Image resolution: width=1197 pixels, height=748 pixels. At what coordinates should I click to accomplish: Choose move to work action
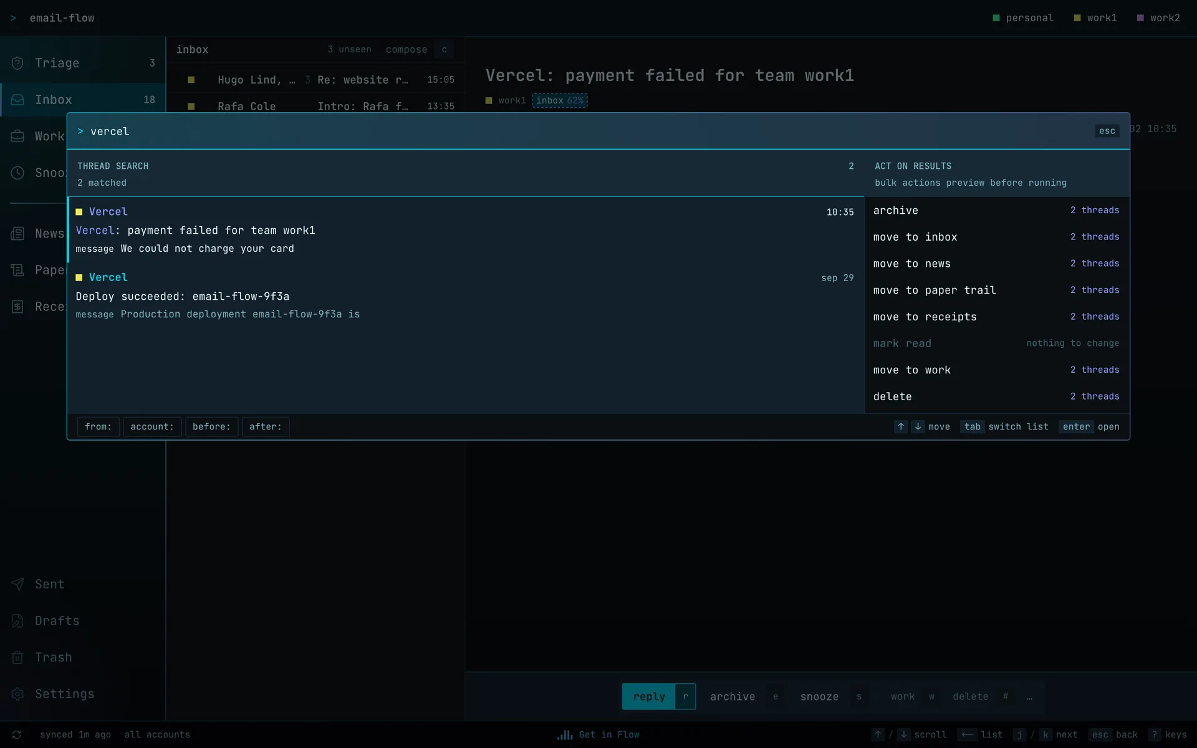[x=997, y=370]
